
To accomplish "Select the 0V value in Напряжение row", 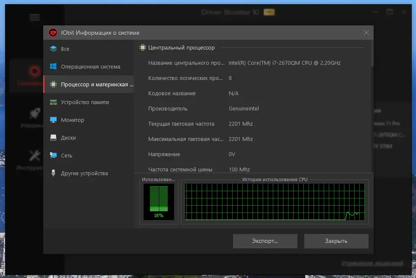I will pos(232,154).
